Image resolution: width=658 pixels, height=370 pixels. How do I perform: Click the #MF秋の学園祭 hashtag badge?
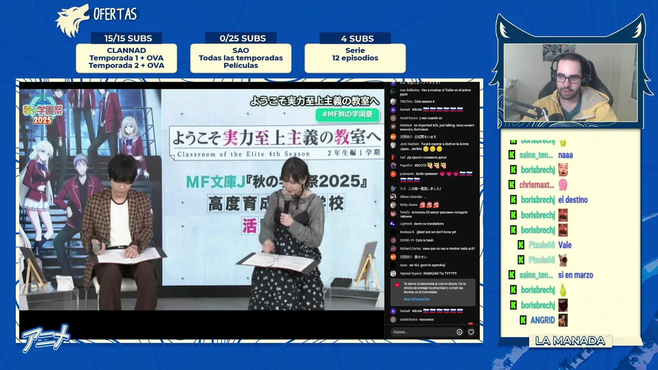(347, 114)
